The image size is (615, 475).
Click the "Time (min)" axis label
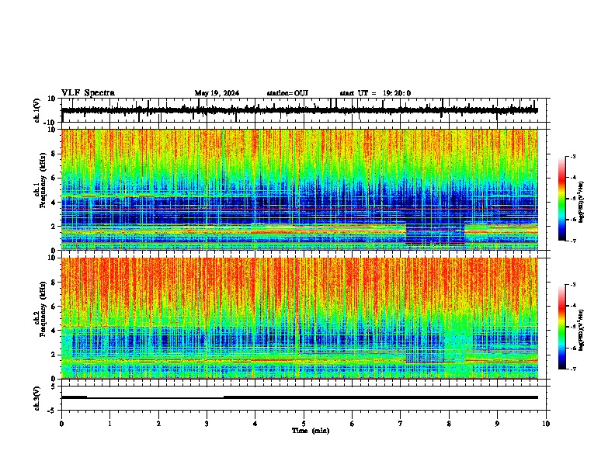click(311, 431)
